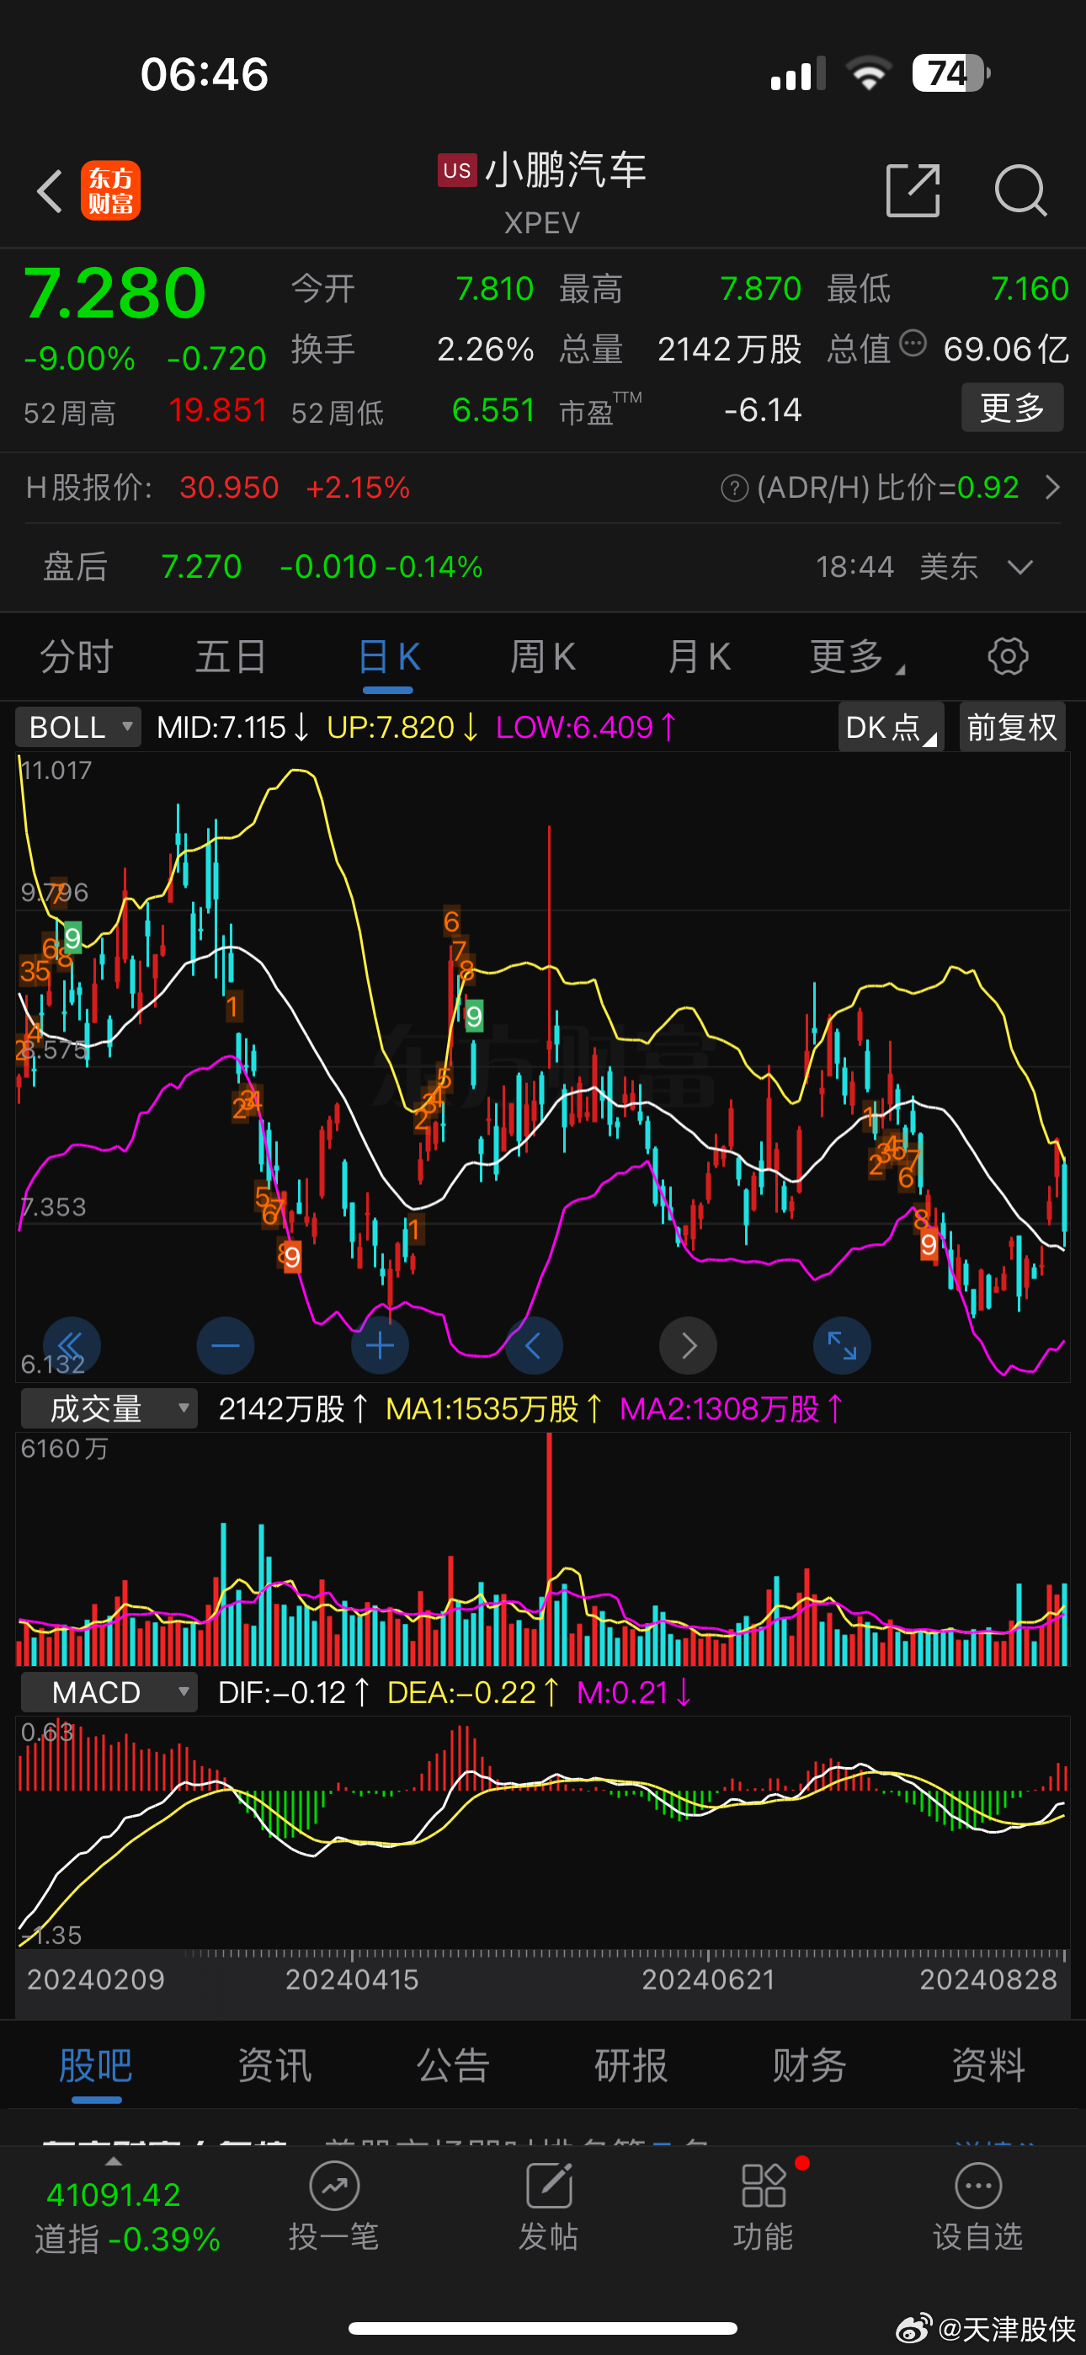
Task: Switch to 分时 chart tab
Action: click(77, 656)
